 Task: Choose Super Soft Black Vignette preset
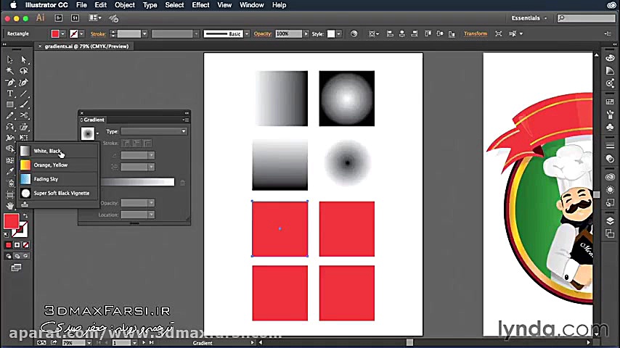pyautogui.click(x=58, y=193)
